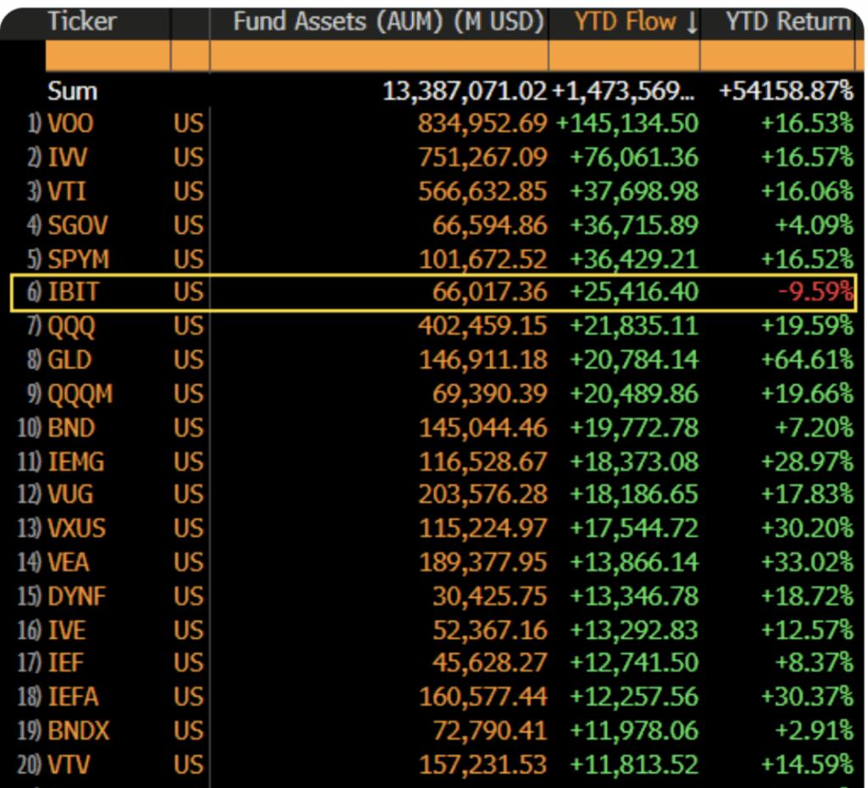Open the VOO ticker

71,124
